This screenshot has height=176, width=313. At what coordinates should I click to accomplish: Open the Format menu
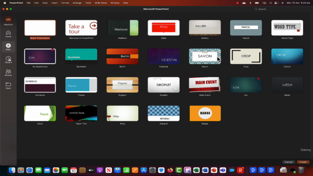point(65,3)
